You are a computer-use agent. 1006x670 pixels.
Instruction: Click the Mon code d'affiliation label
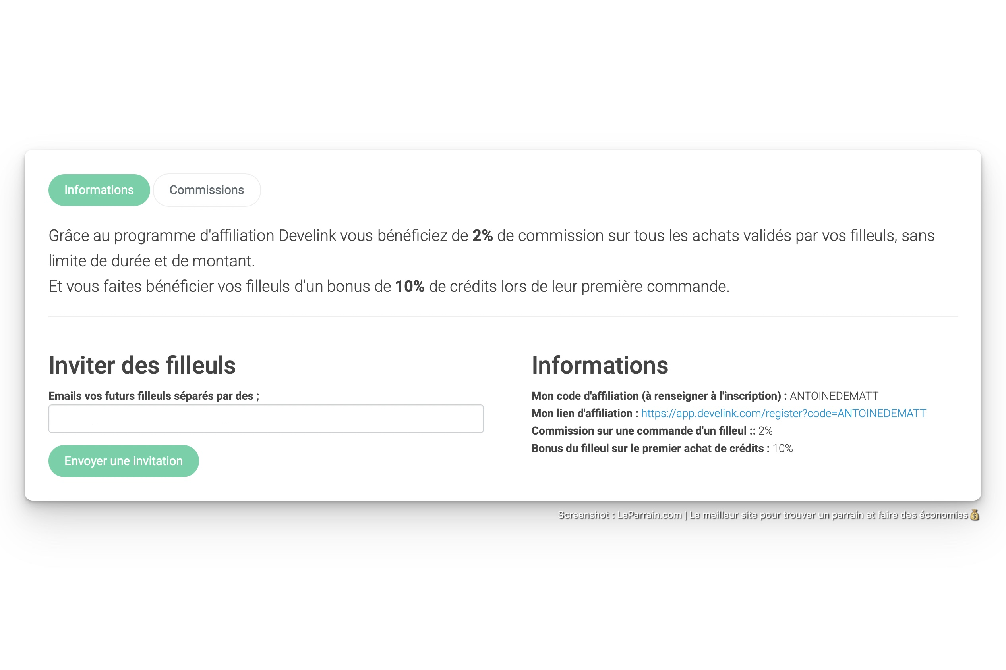[659, 396]
